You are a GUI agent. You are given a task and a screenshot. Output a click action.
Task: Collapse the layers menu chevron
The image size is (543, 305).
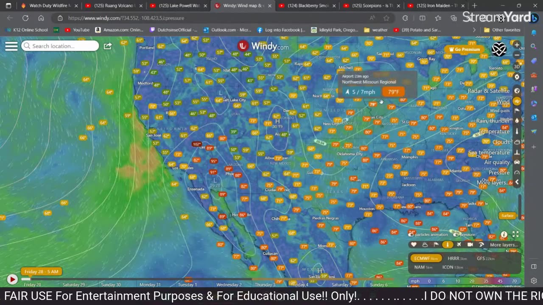pos(517,182)
